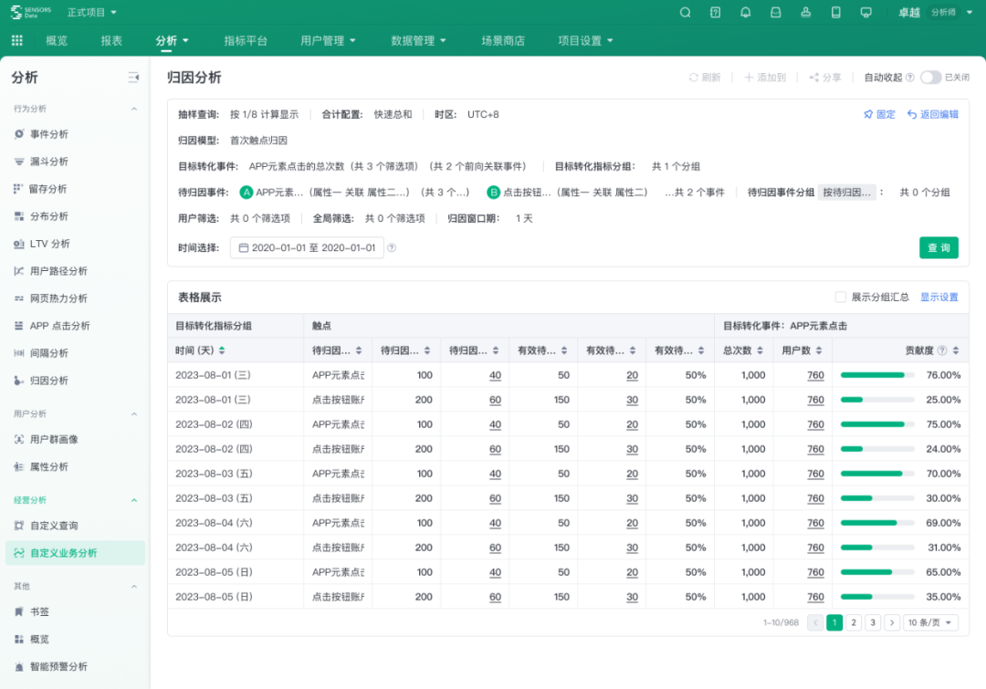Click the 76% contribution progress bar
Screen dimensions: 986x689
point(876,374)
